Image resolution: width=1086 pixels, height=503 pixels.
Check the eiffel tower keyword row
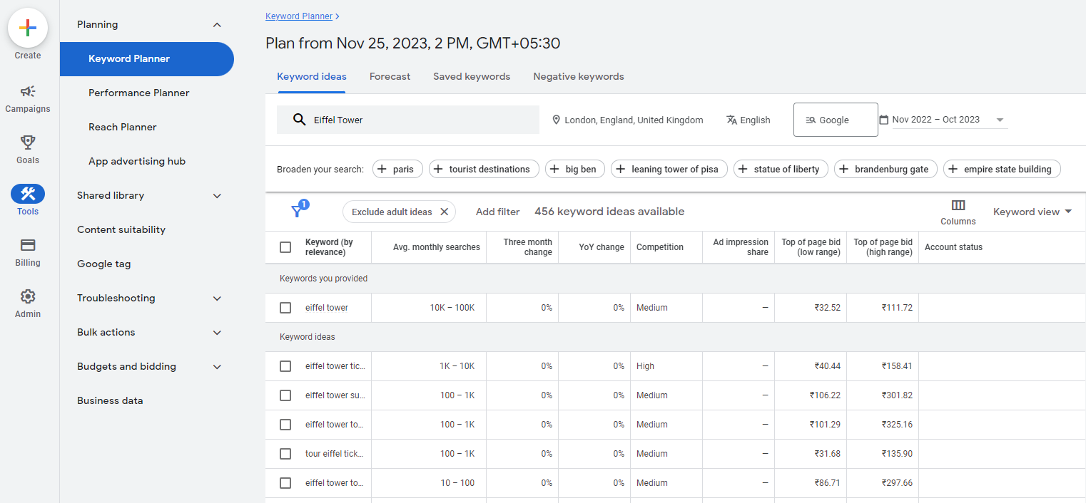pyautogui.click(x=285, y=308)
